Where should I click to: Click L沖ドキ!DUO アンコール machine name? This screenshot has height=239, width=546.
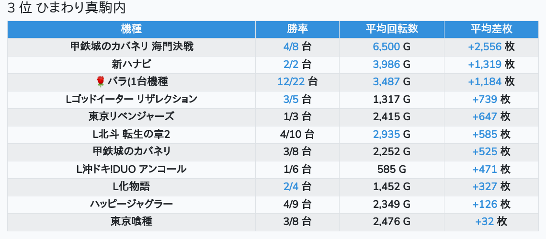[x=131, y=169]
